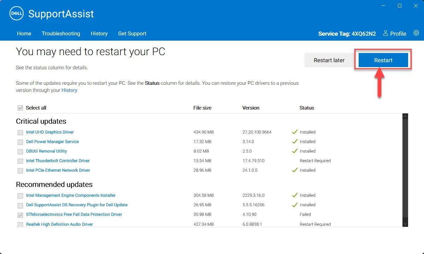Check the DBUtil Removal Utility box

click(20, 152)
